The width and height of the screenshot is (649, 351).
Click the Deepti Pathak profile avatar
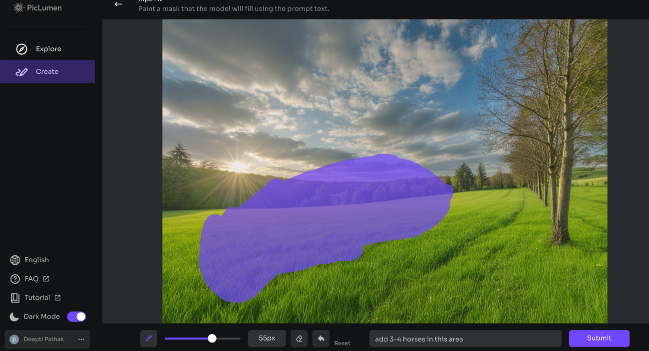(13, 339)
